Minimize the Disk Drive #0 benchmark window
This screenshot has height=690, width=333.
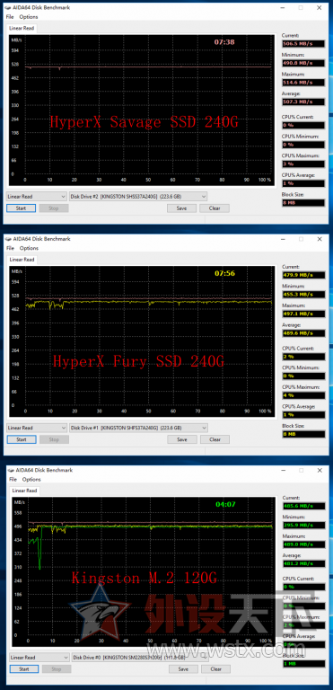(x=285, y=470)
